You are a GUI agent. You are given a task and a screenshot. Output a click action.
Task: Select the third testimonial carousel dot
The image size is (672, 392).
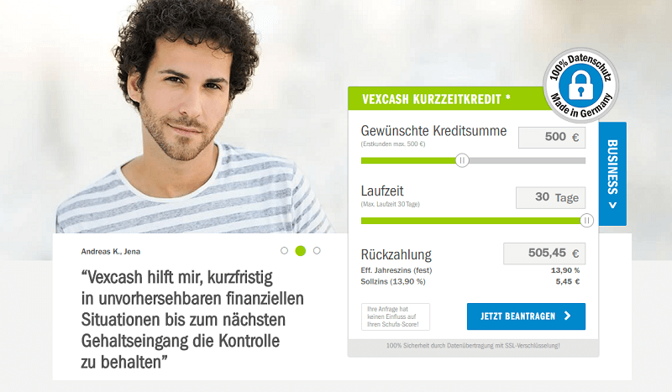[317, 251]
